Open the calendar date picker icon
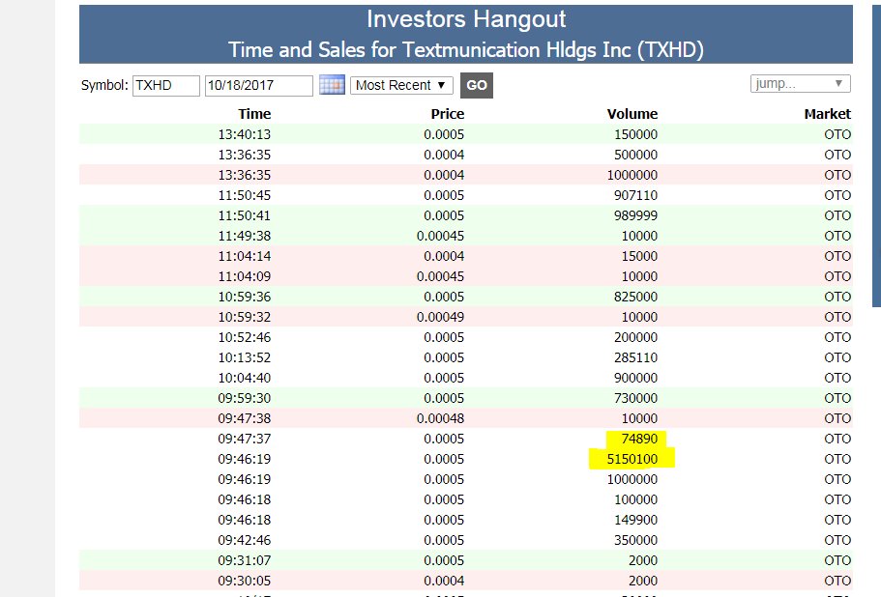The height and width of the screenshot is (597, 881). tap(332, 85)
